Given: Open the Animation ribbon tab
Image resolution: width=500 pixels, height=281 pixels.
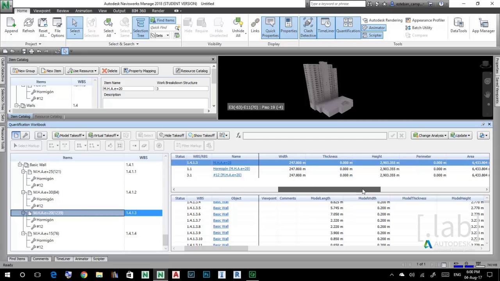Looking at the screenshot, I should [84, 11].
